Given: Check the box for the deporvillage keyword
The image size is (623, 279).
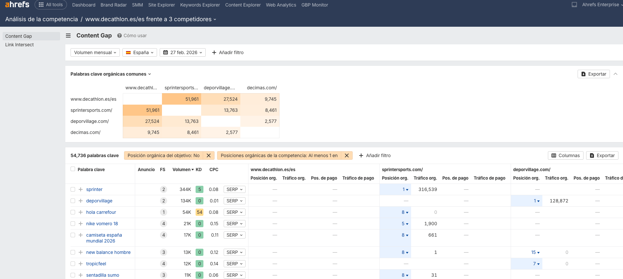Looking at the screenshot, I should click(73, 201).
